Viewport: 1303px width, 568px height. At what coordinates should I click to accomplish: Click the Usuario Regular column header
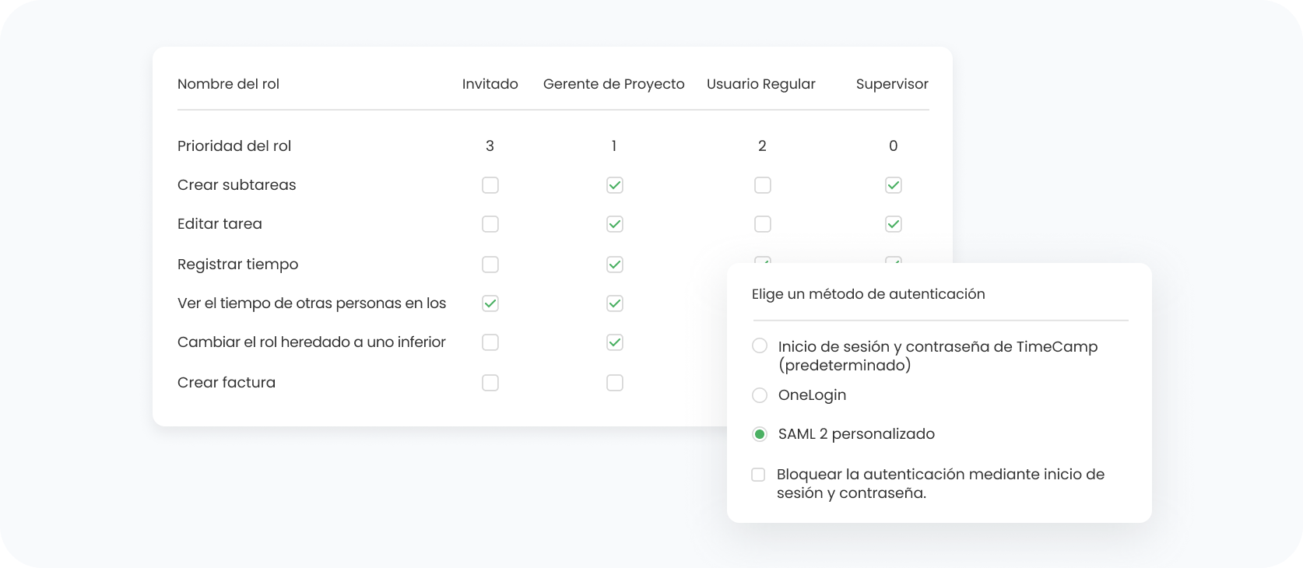(761, 84)
